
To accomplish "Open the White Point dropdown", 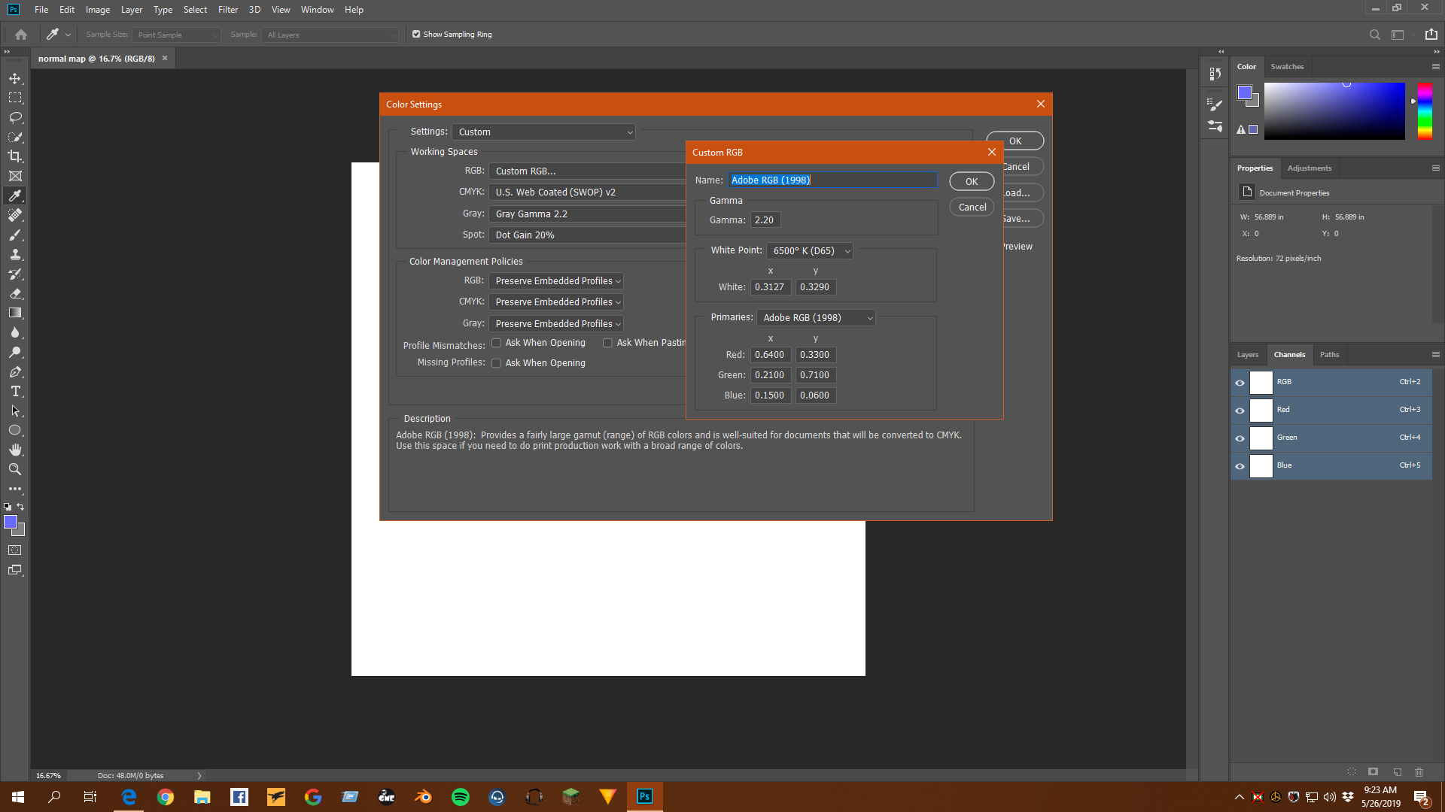I will coord(810,251).
